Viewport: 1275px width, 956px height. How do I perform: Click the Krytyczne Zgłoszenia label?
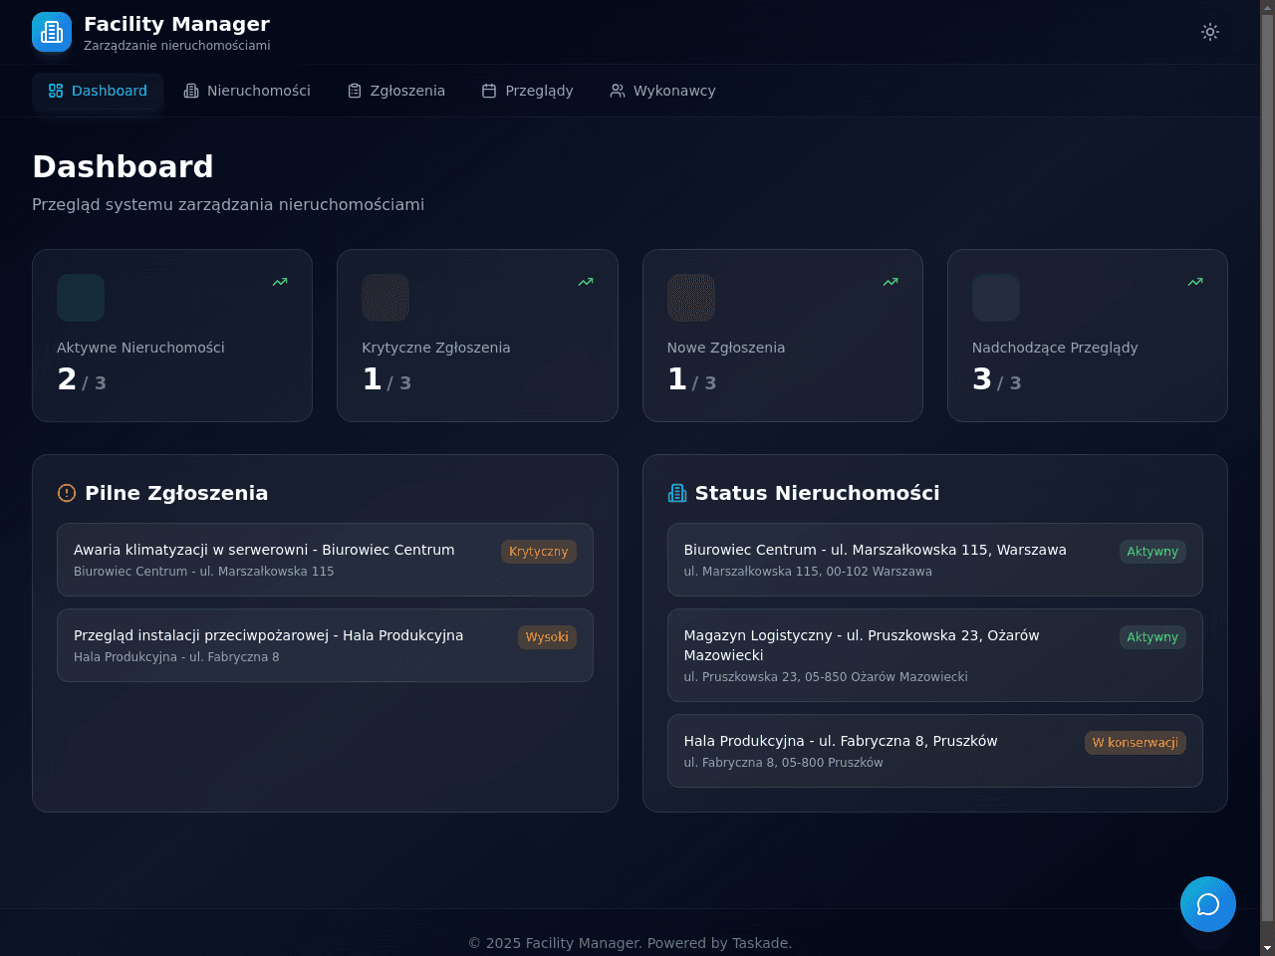[436, 348]
